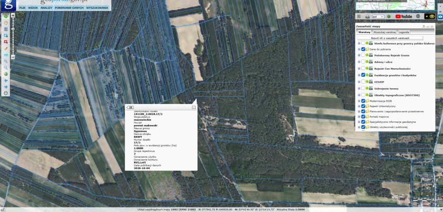
Task: Enable Obiekty topograficzne (BDOT500) checkbox
Action: pyautogui.click(x=363, y=95)
